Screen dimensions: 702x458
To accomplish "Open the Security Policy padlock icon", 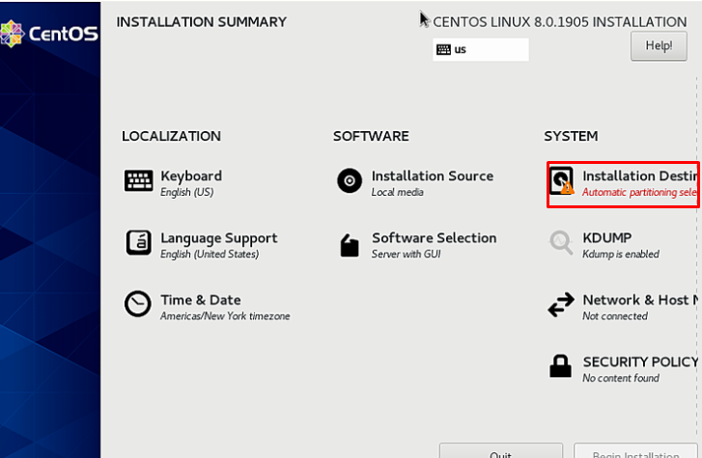I will pyautogui.click(x=560, y=366).
